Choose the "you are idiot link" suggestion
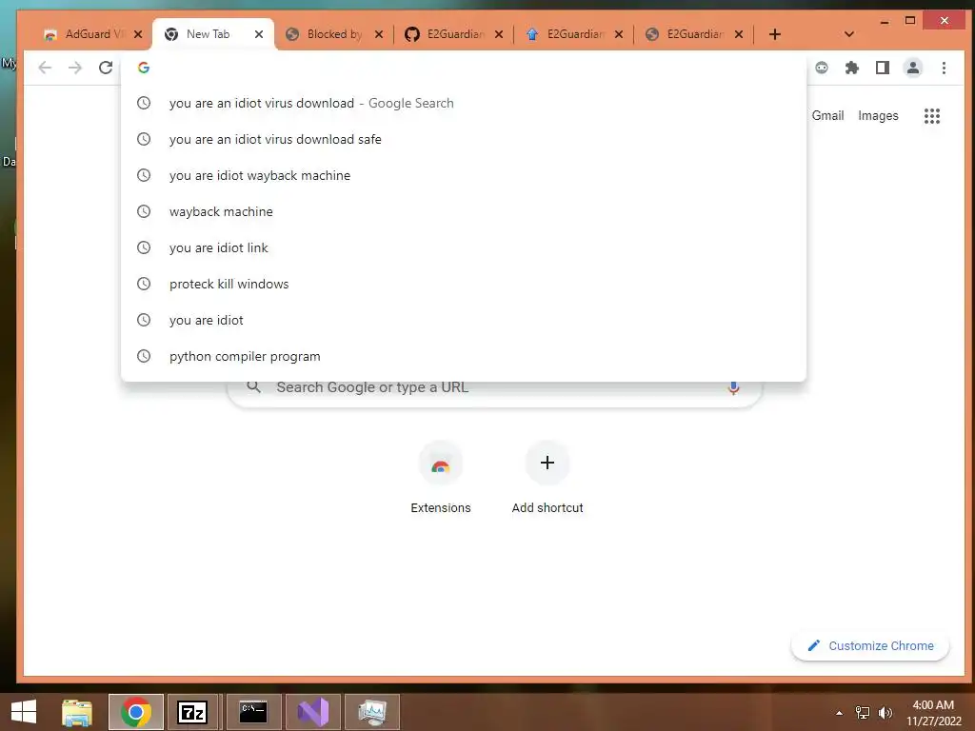 [464, 247]
